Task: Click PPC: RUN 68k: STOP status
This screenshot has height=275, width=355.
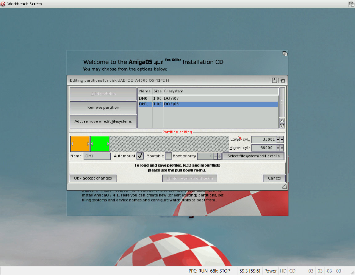Action: [x=209, y=271]
